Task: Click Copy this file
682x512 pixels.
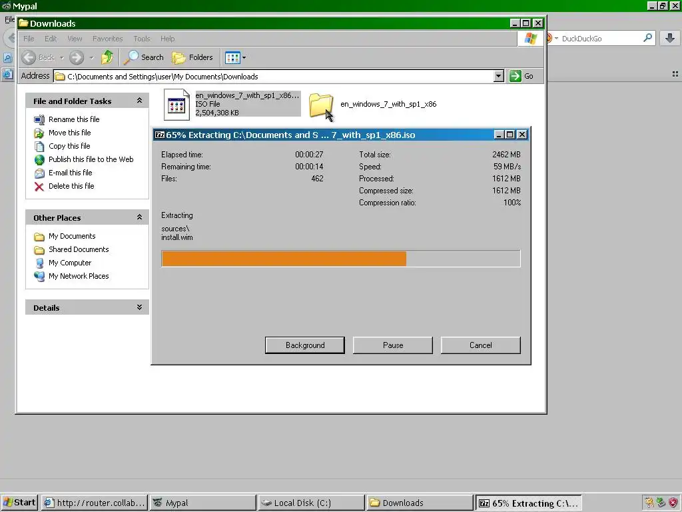Action: [69, 146]
